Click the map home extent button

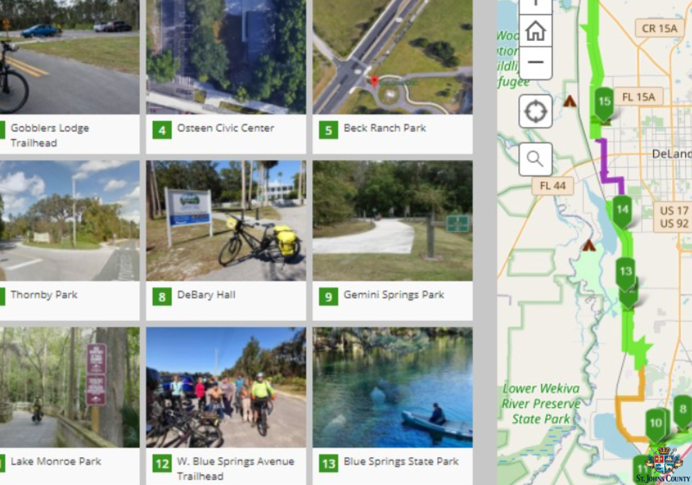point(536,31)
